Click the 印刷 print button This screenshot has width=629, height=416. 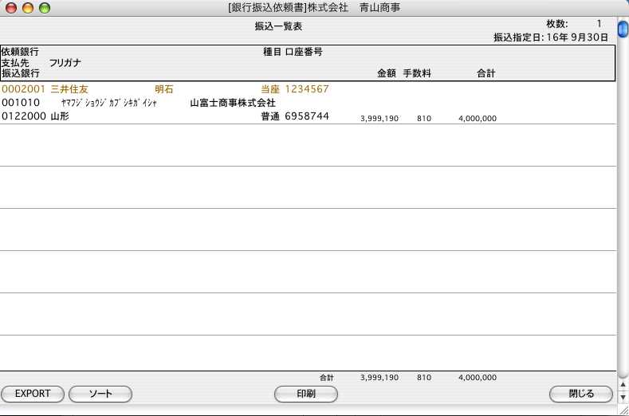coord(306,394)
